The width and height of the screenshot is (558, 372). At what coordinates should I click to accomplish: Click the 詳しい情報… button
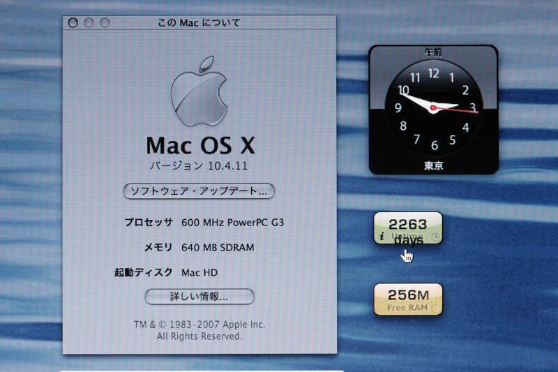tap(199, 297)
